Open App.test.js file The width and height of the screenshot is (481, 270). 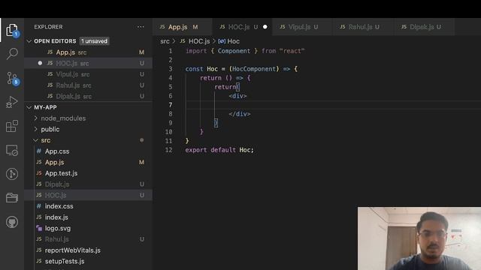pos(89,173)
